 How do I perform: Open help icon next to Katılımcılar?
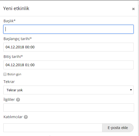[26, 117]
